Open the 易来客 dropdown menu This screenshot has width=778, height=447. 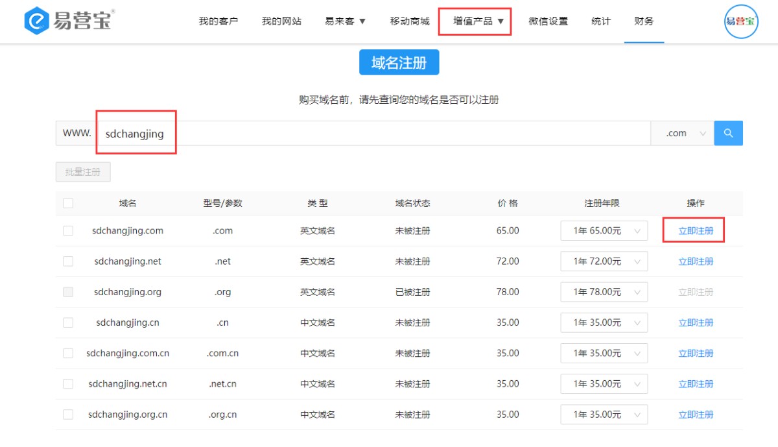click(x=345, y=21)
